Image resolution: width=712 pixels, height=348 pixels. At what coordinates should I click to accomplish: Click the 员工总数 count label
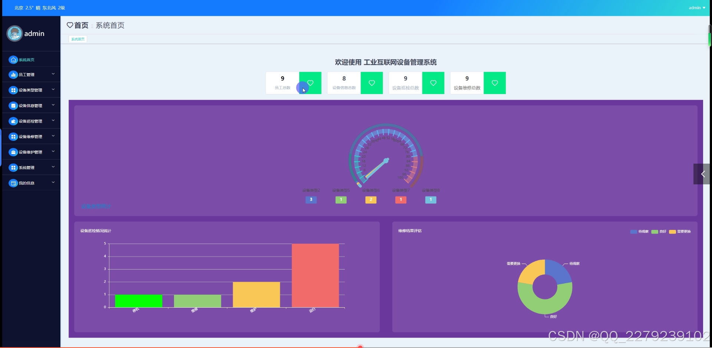[x=283, y=88]
